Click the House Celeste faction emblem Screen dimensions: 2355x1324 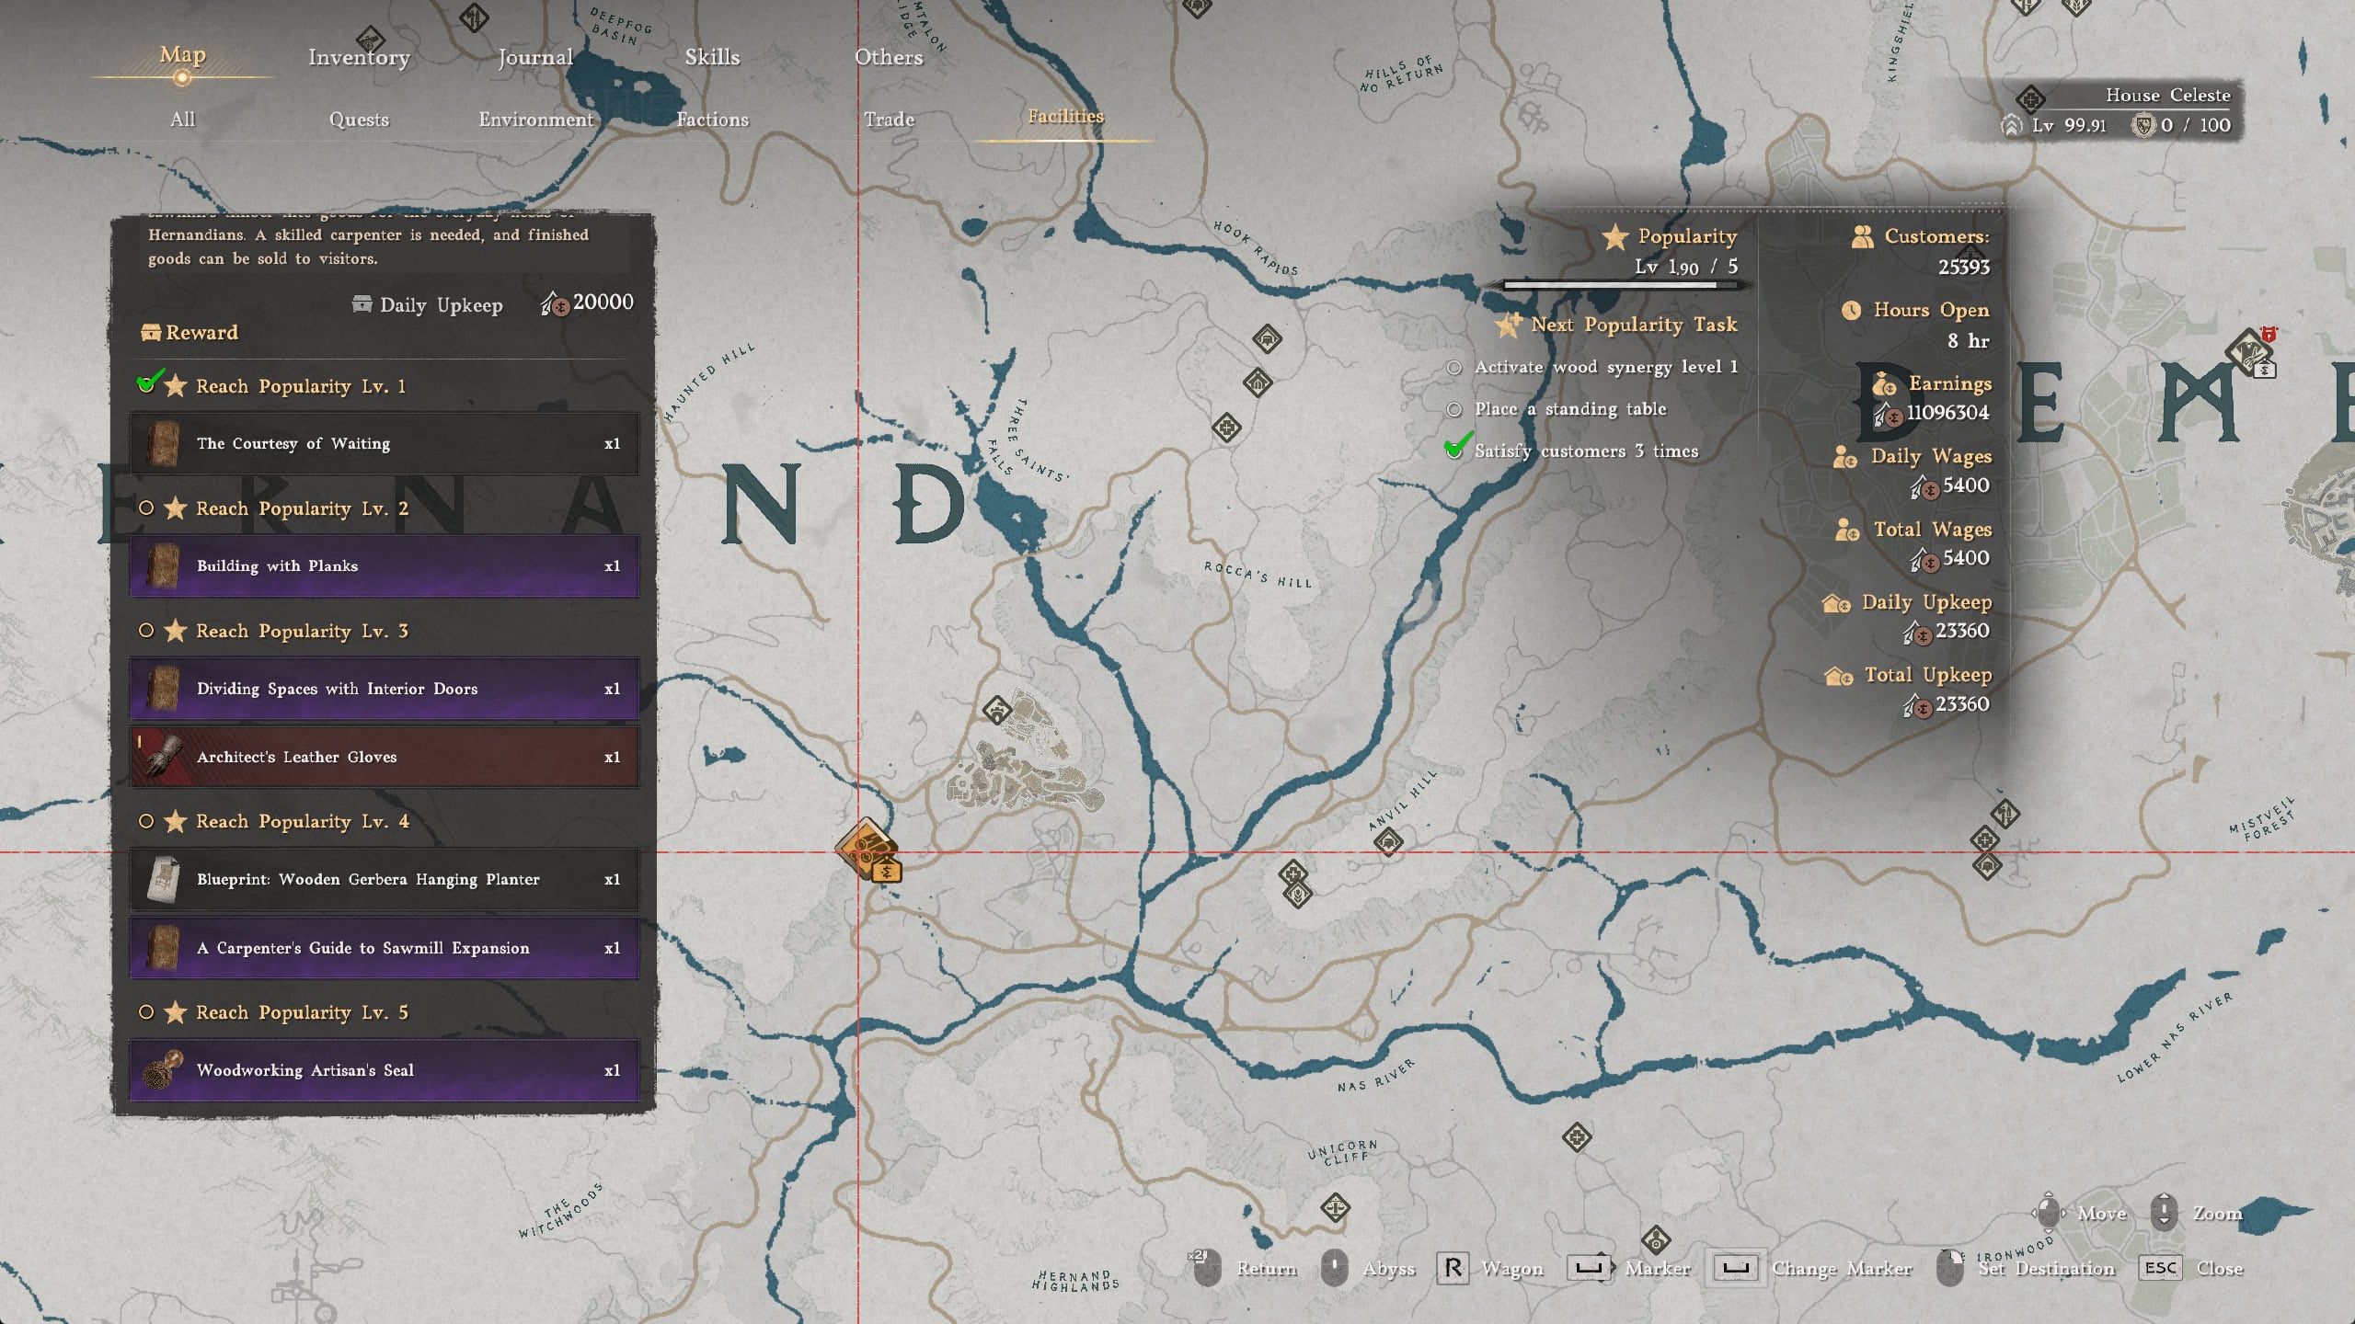(2030, 98)
